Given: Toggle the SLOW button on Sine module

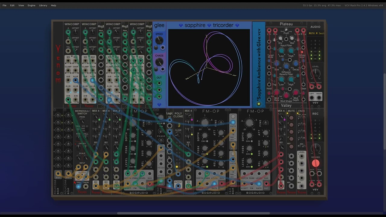Looking at the screenshot, I should pyautogui.click(x=164, y=123).
